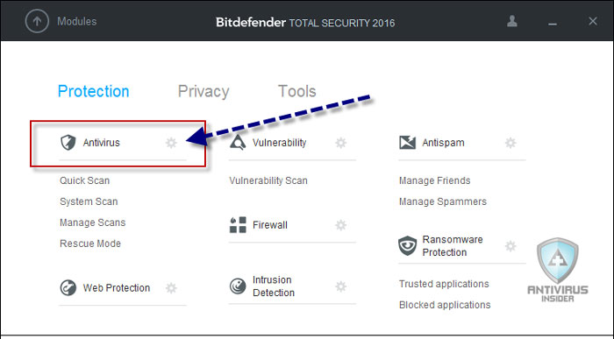Open the Manage Scans link
This screenshot has width=614, height=339.
pyautogui.click(x=93, y=222)
